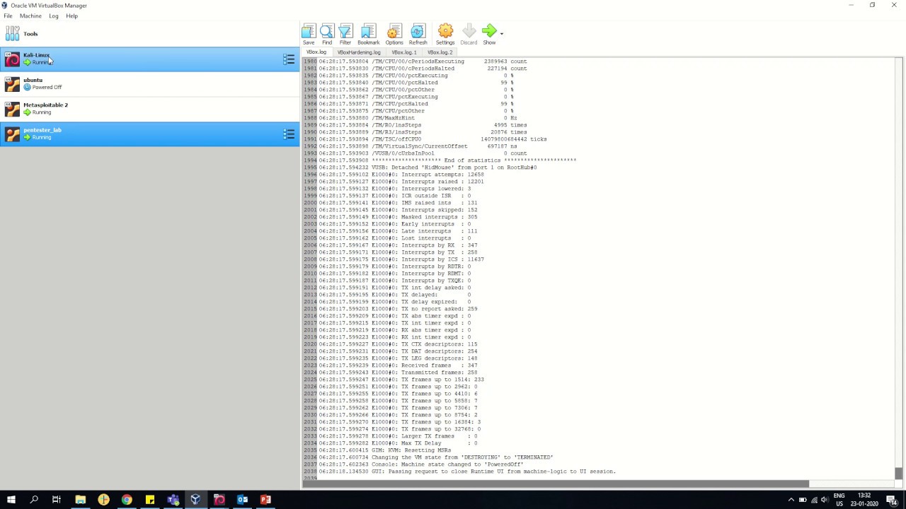Select the ubuntu virtual machine
906x509 pixels.
149,84
